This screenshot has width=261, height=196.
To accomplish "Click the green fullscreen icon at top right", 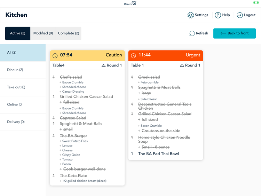I will coord(256,3).
